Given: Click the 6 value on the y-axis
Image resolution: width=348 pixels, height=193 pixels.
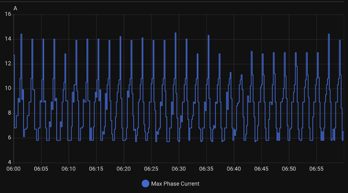Looking at the screenshot, I should coord(9,138).
